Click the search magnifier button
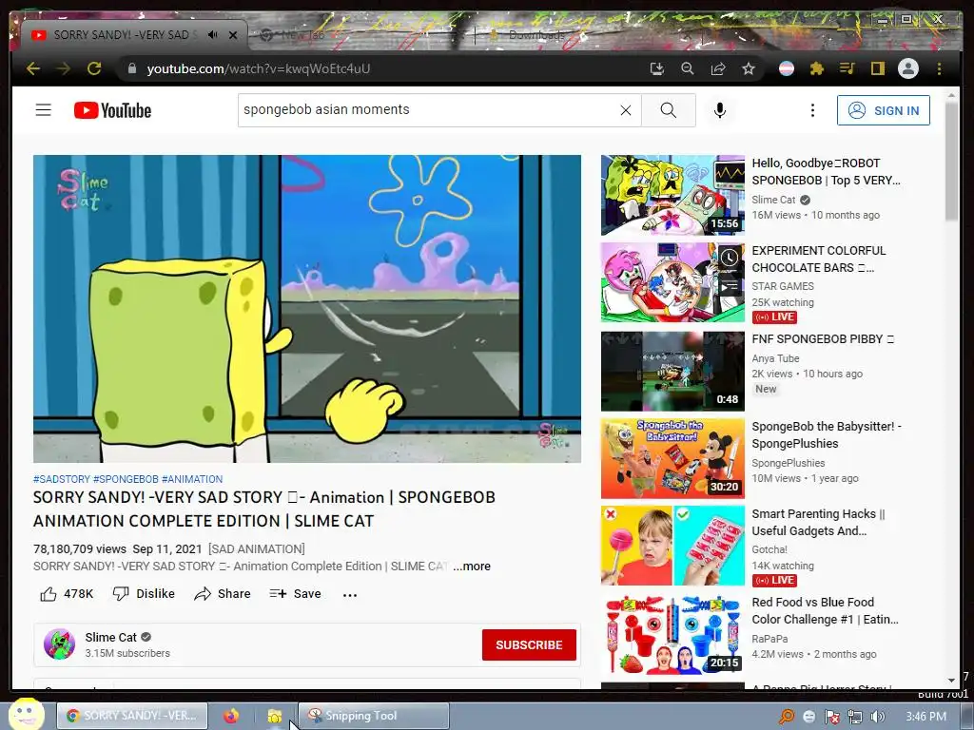The width and height of the screenshot is (974, 730). [x=669, y=110]
